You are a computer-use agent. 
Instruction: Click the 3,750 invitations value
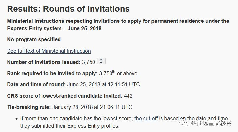point(89,62)
